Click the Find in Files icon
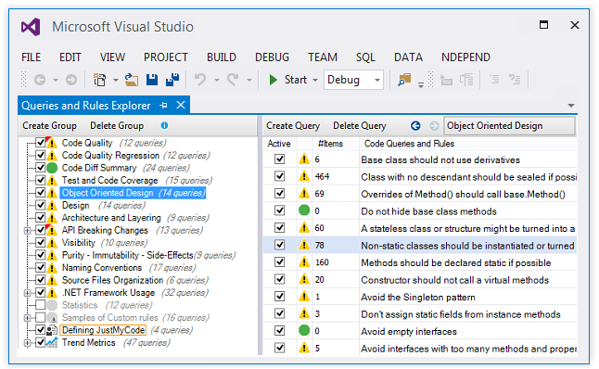The width and height of the screenshot is (599, 369). tap(404, 80)
